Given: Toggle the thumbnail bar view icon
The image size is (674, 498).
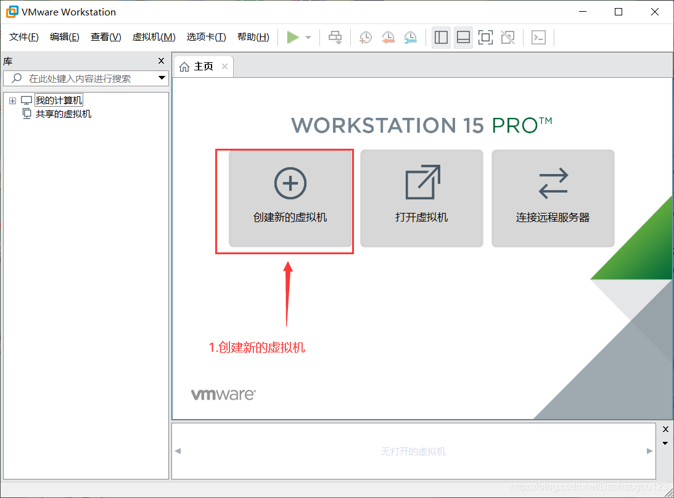Looking at the screenshot, I should 463,38.
